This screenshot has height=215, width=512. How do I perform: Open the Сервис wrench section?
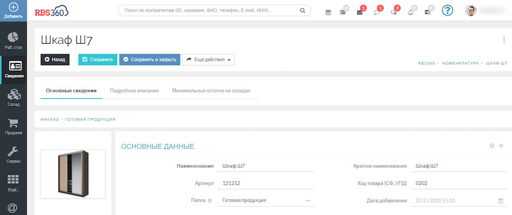[x=14, y=155]
